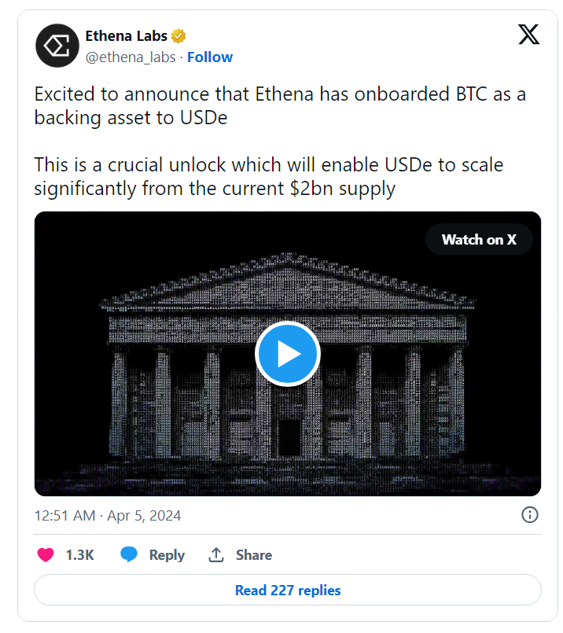563x633 pixels.
Task: Open the 12:51 AM Apr 5 timestamp
Action: (x=108, y=516)
